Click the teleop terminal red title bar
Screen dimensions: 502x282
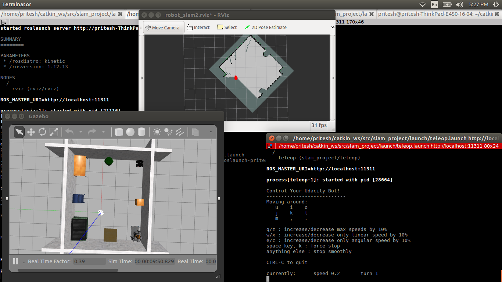(x=384, y=146)
